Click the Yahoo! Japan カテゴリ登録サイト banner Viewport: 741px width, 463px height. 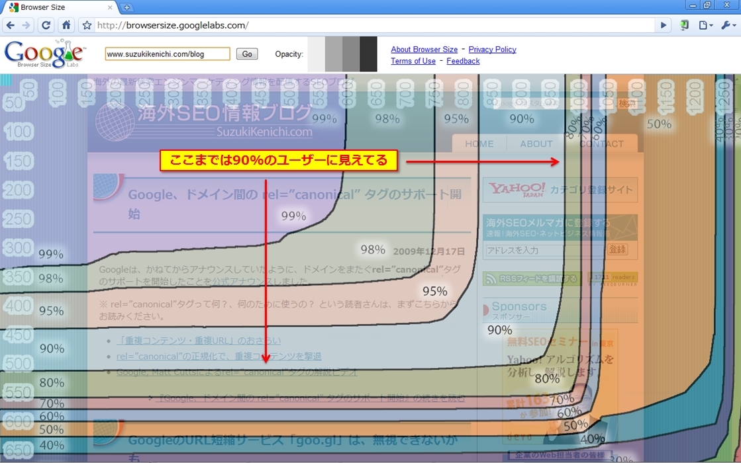tap(560, 190)
